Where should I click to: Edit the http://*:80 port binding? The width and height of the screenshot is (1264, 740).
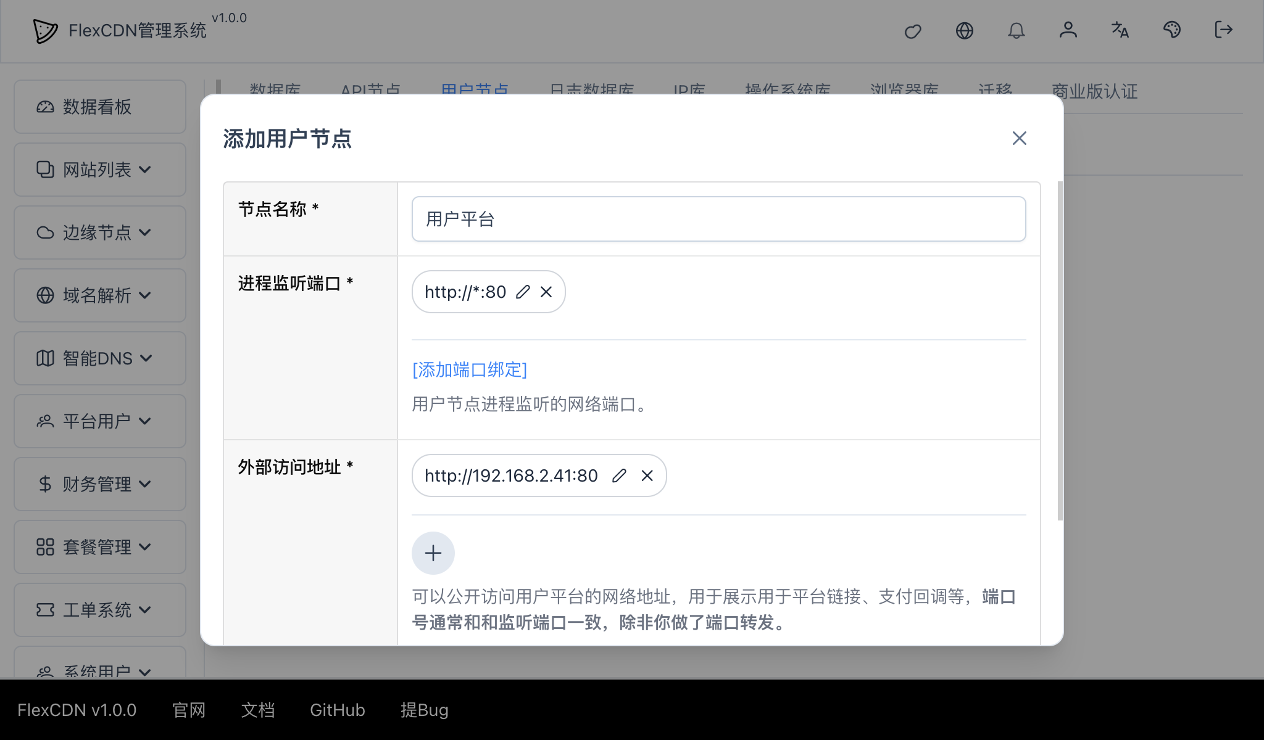point(523,292)
